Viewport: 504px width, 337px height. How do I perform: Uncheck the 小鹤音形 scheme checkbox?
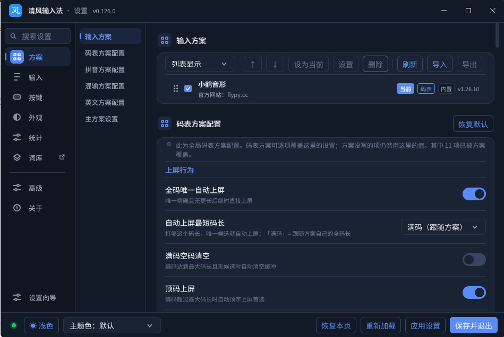[188, 88]
